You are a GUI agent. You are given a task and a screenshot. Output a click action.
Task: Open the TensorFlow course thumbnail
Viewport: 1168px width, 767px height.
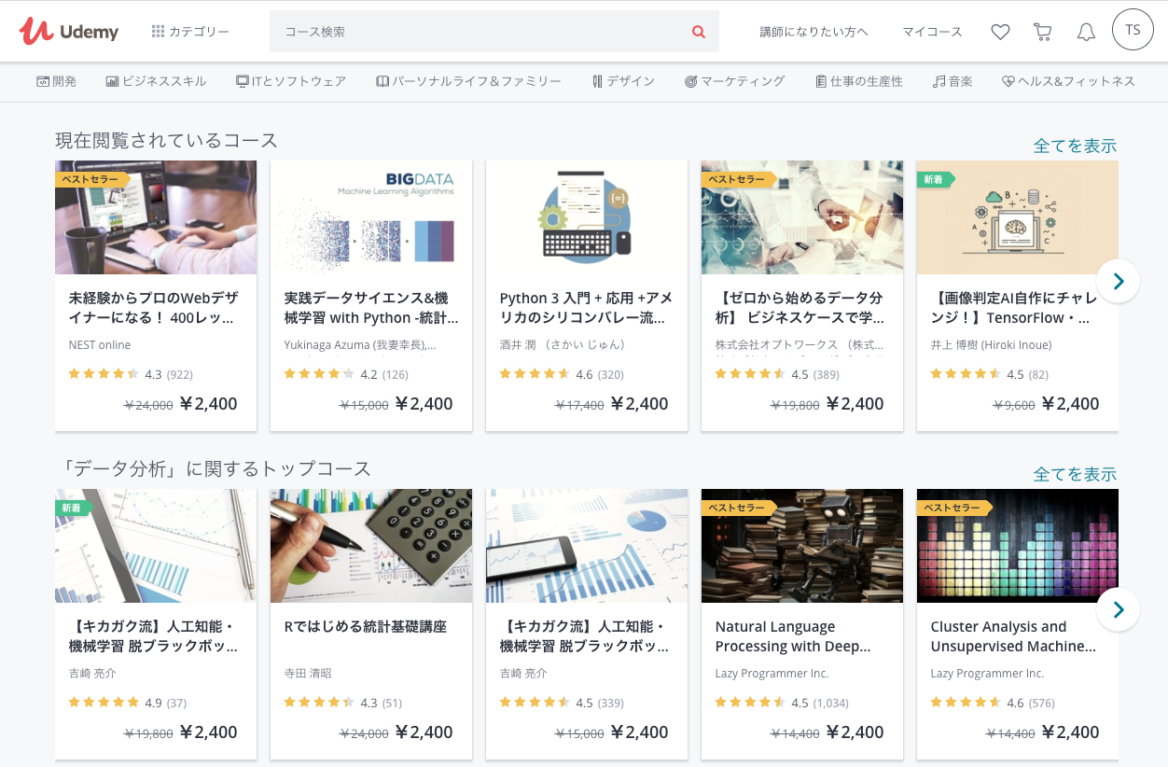tap(1018, 217)
